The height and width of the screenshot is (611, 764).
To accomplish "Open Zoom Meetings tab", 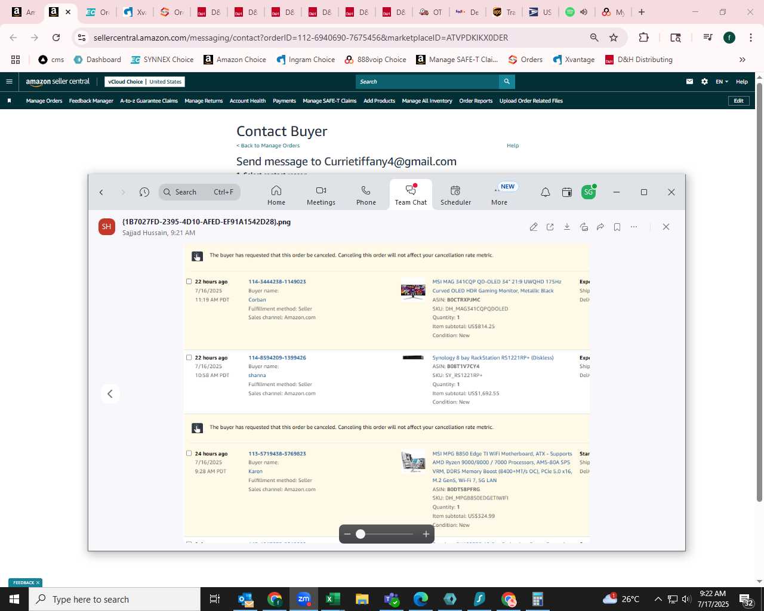I will point(321,195).
